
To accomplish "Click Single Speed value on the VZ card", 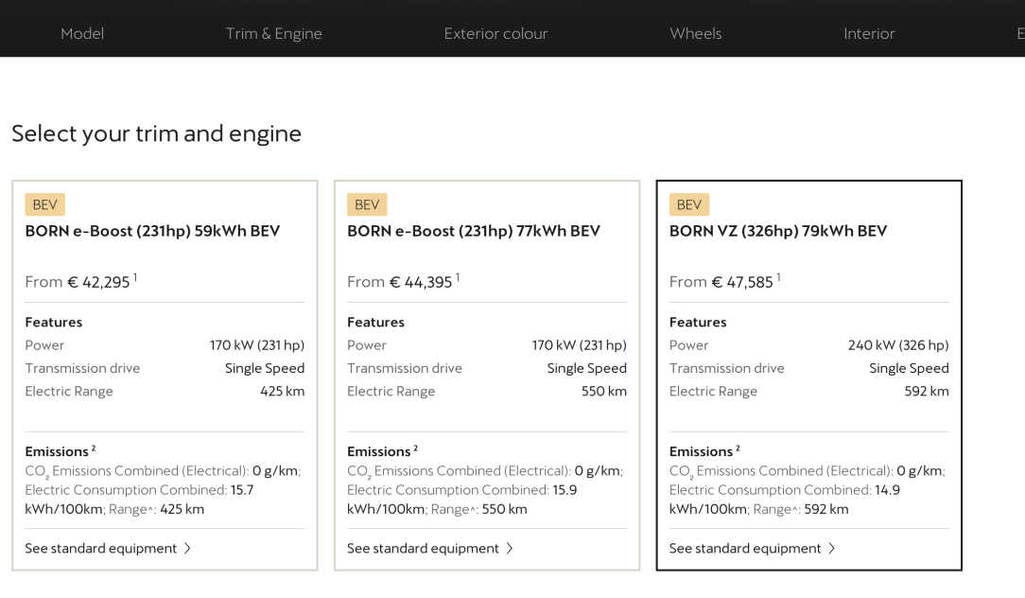I will [x=909, y=368].
